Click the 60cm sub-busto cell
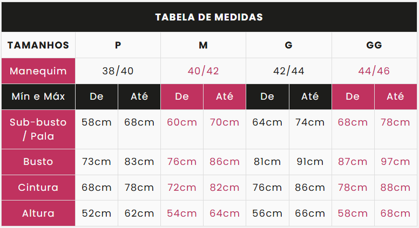This screenshot has width=419, height=228. [182, 129]
